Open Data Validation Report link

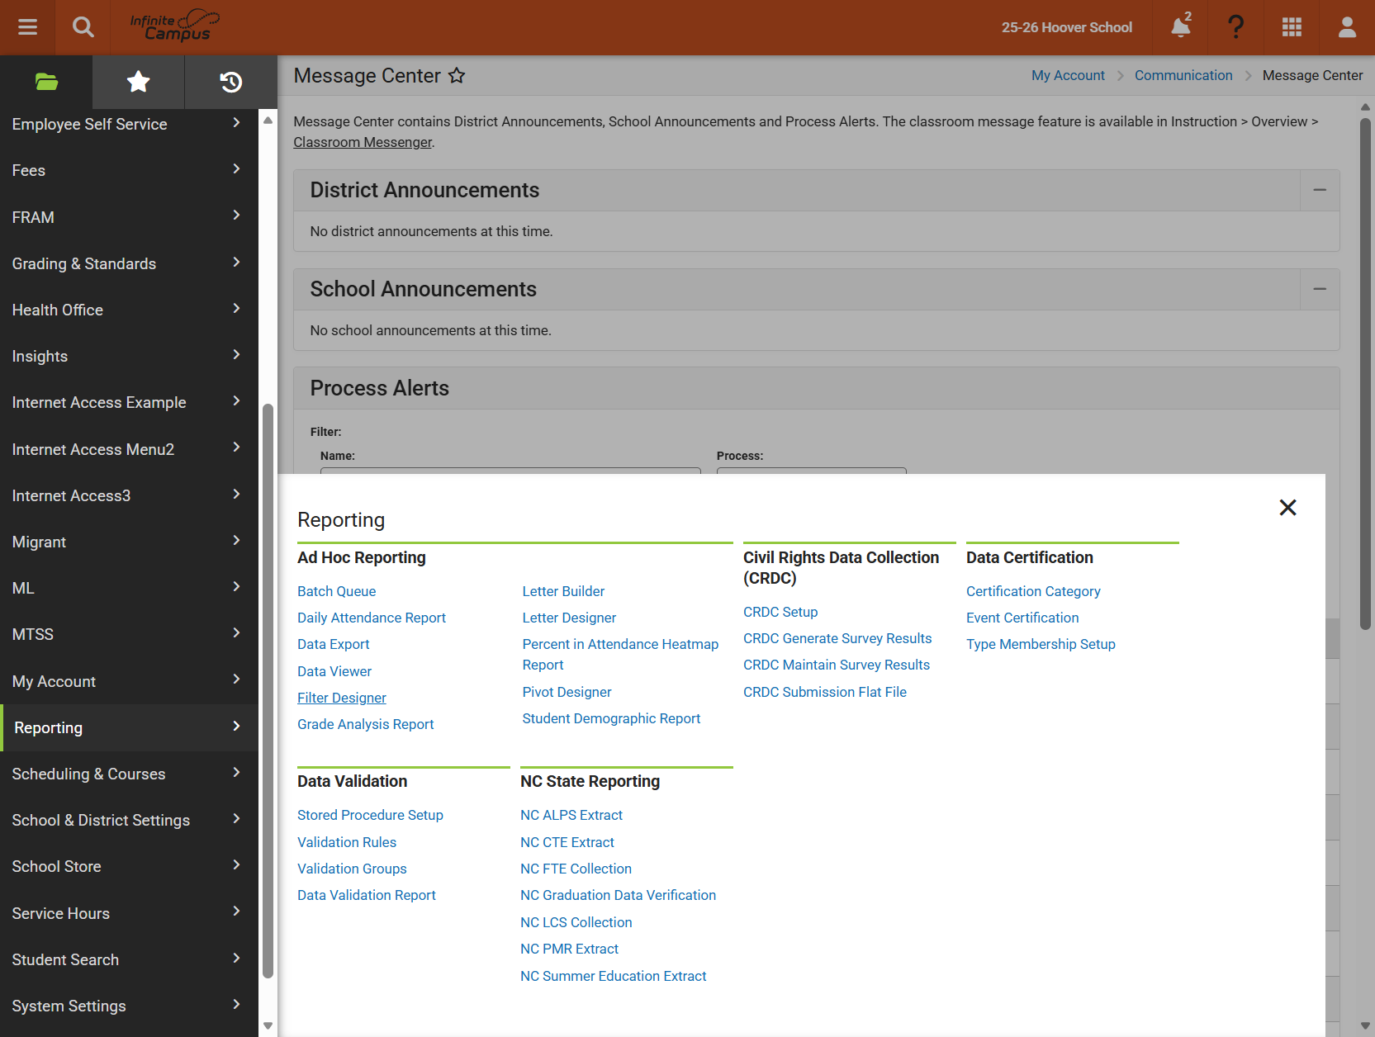pos(367,895)
